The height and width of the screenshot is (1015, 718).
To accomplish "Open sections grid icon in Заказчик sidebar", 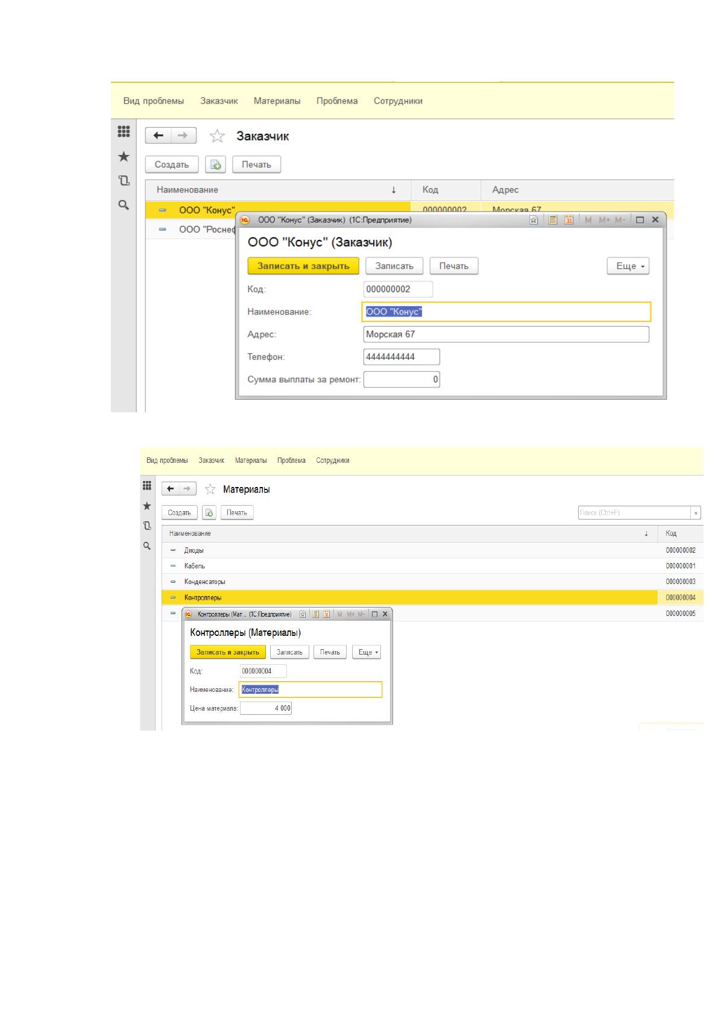I will point(123,131).
